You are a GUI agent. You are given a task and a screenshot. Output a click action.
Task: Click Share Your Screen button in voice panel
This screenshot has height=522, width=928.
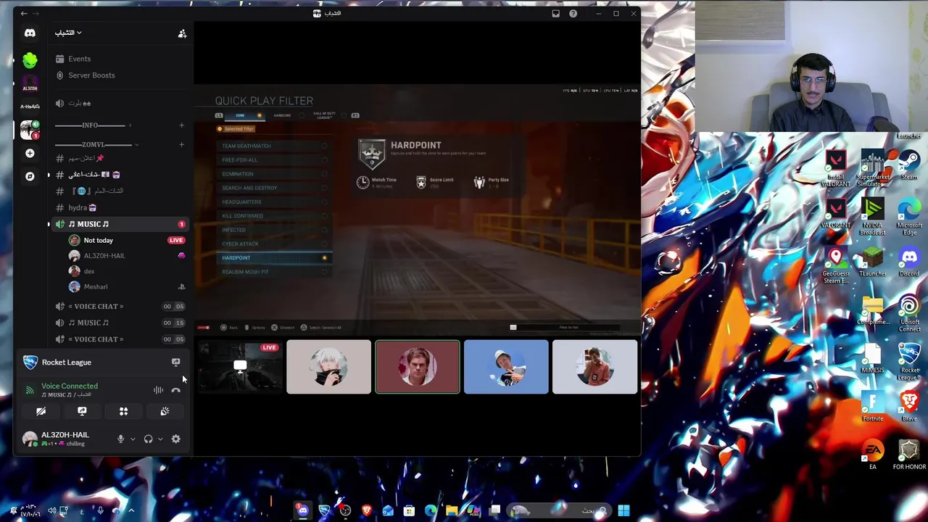(82, 411)
